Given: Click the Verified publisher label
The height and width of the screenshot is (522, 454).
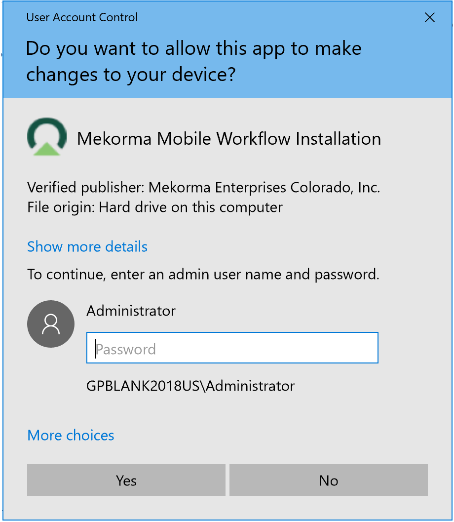Looking at the screenshot, I should [86, 188].
